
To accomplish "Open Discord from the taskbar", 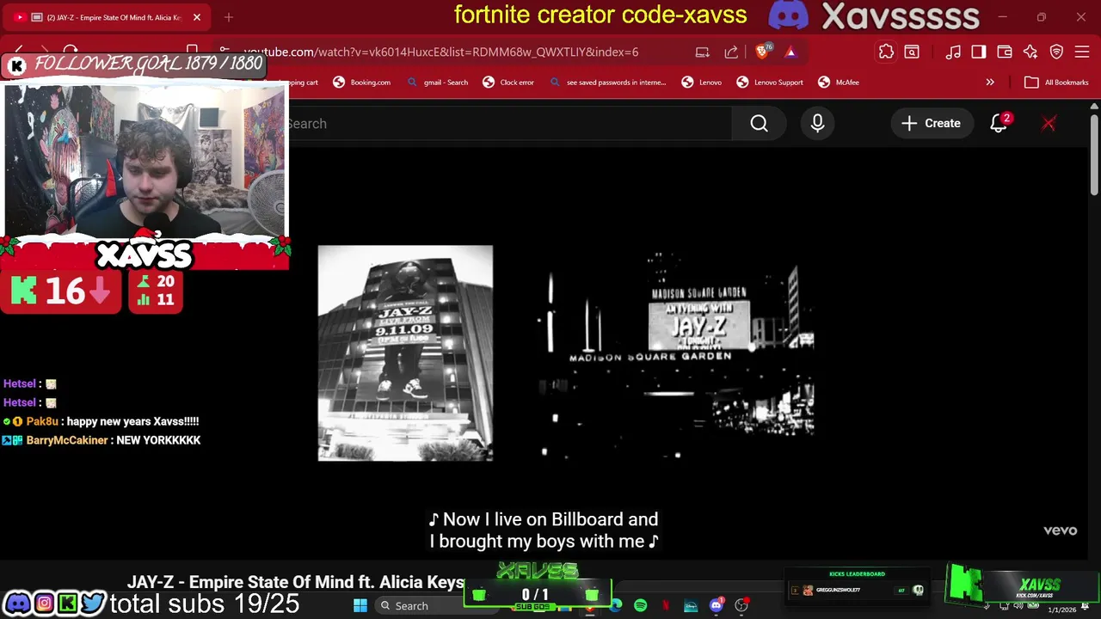I will pos(716,605).
